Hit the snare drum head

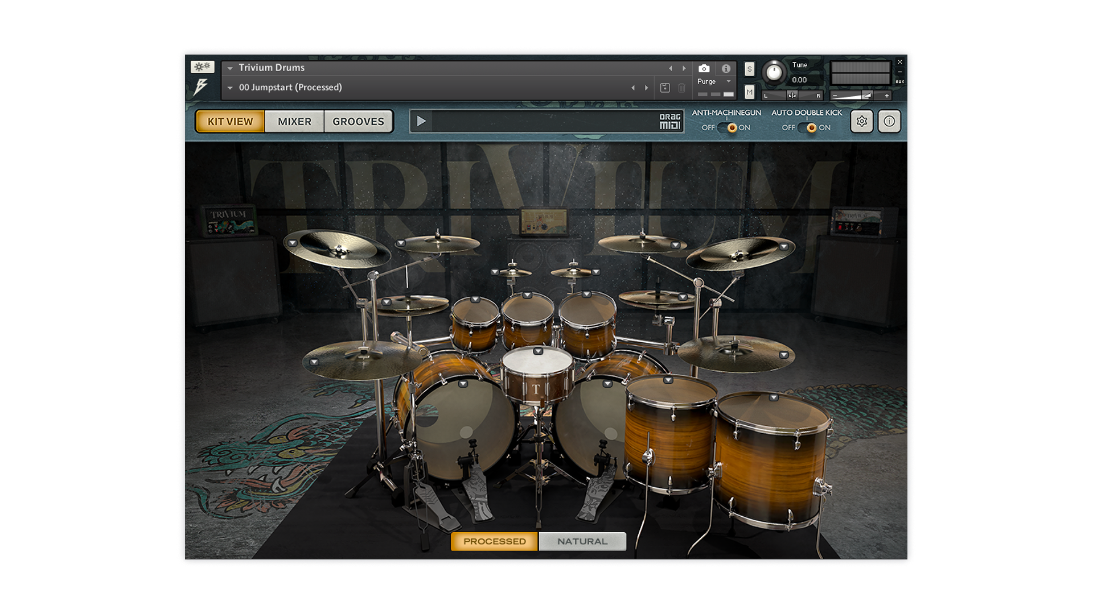(537, 363)
